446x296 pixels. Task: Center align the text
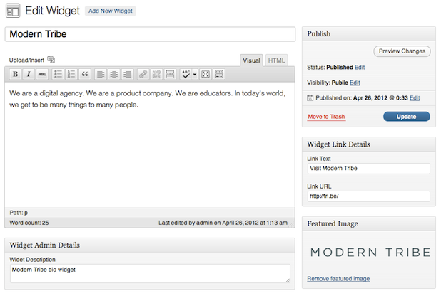(x=114, y=74)
